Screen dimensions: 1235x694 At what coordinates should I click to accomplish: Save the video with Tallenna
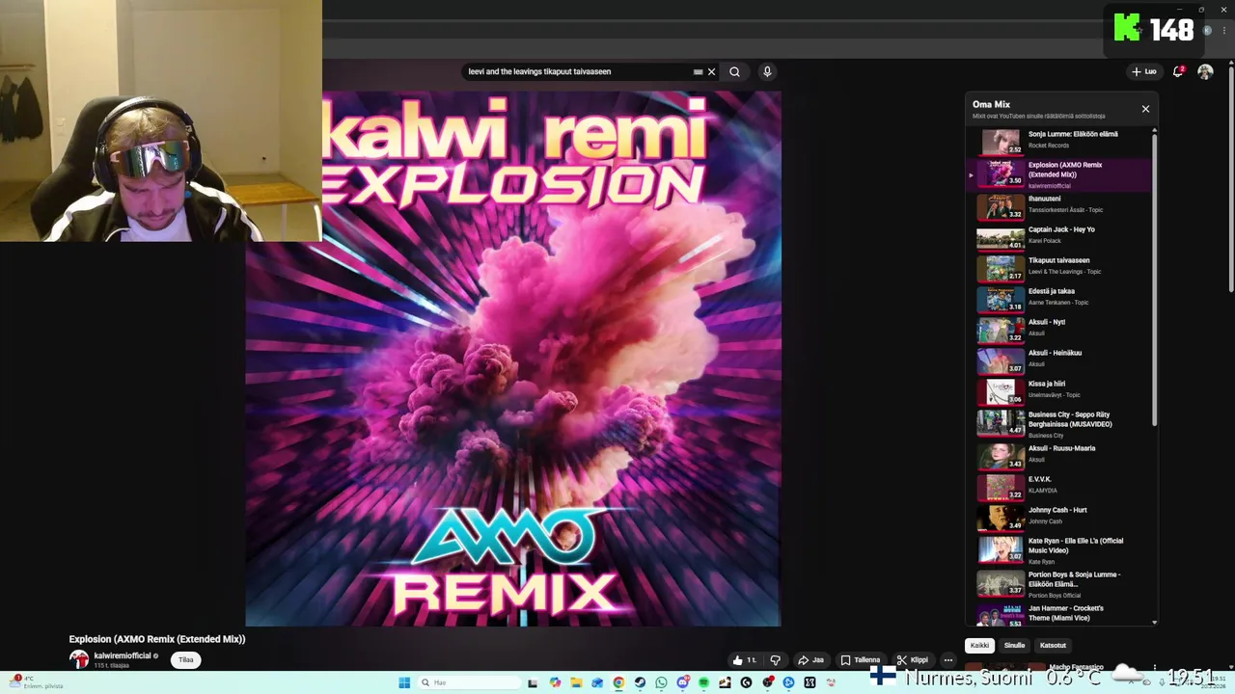[x=860, y=660]
